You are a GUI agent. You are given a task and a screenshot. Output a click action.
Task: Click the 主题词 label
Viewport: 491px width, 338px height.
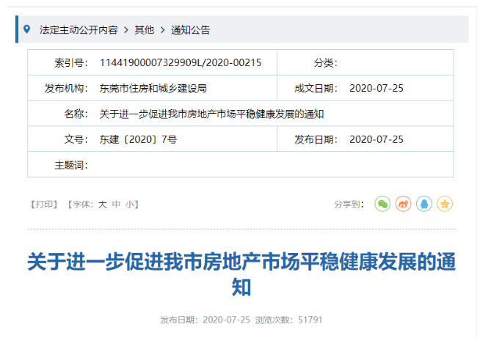coord(71,165)
